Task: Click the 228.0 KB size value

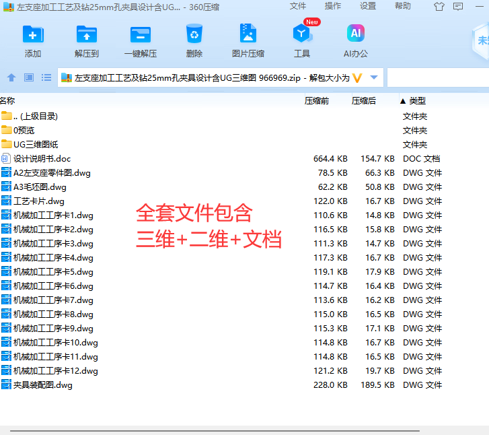Action: point(330,384)
